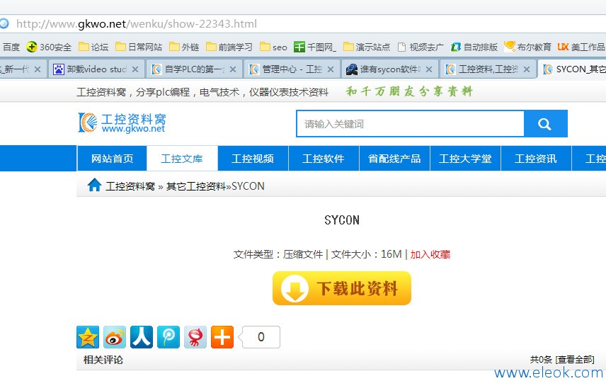This screenshot has width=606, height=381.
Task: Open the 自动排版 bookmark
Action: (x=474, y=47)
